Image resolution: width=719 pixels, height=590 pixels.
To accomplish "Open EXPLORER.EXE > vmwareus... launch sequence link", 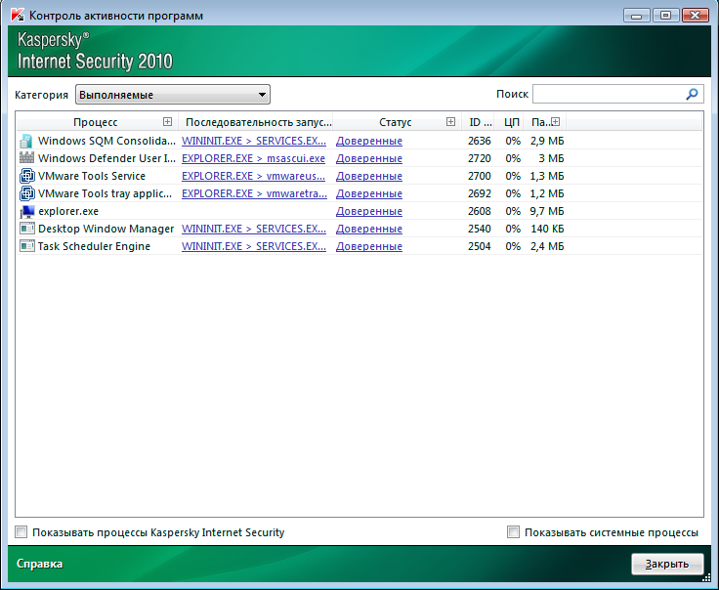I will pyautogui.click(x=254, y=176).
